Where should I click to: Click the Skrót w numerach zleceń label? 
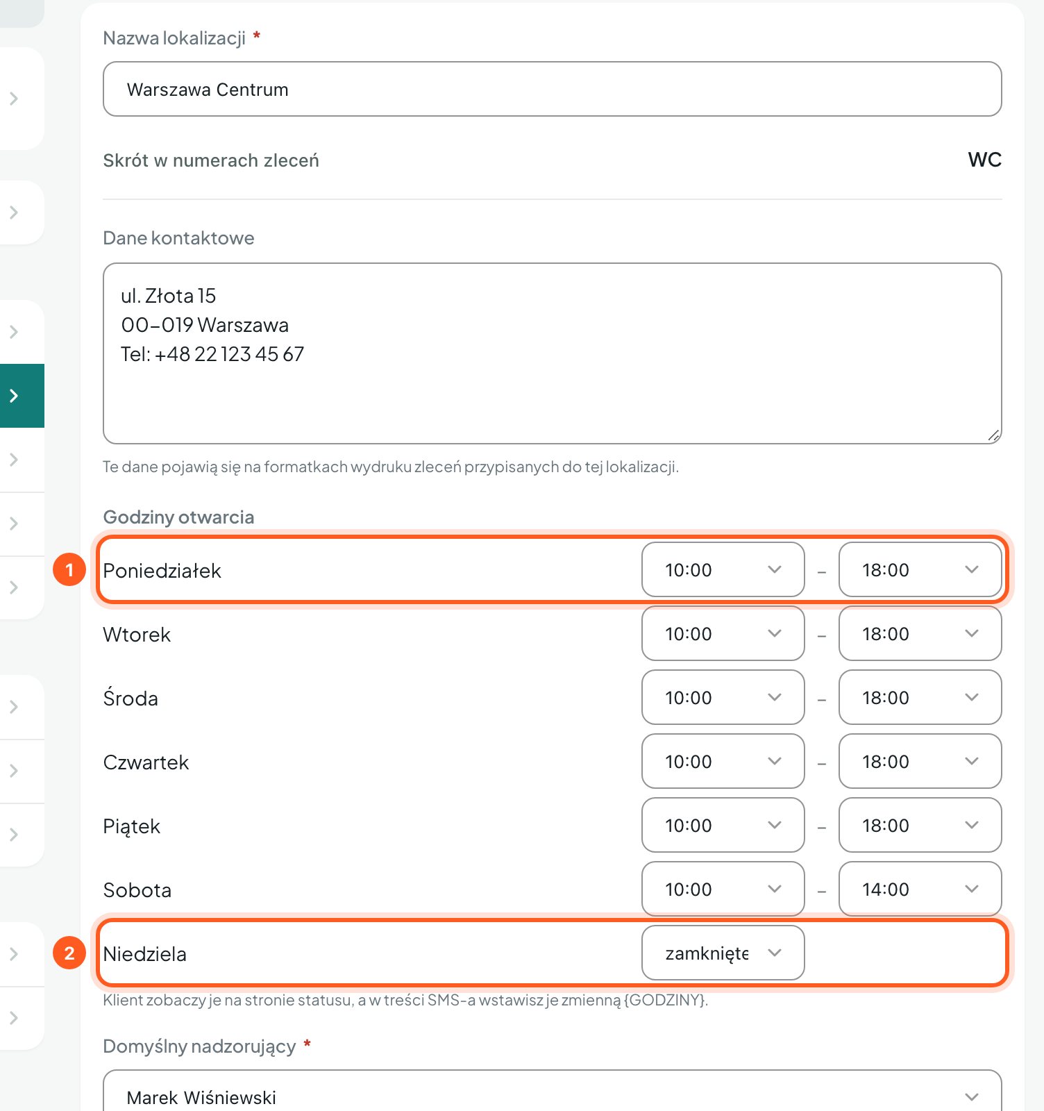[x=211, y=160]
